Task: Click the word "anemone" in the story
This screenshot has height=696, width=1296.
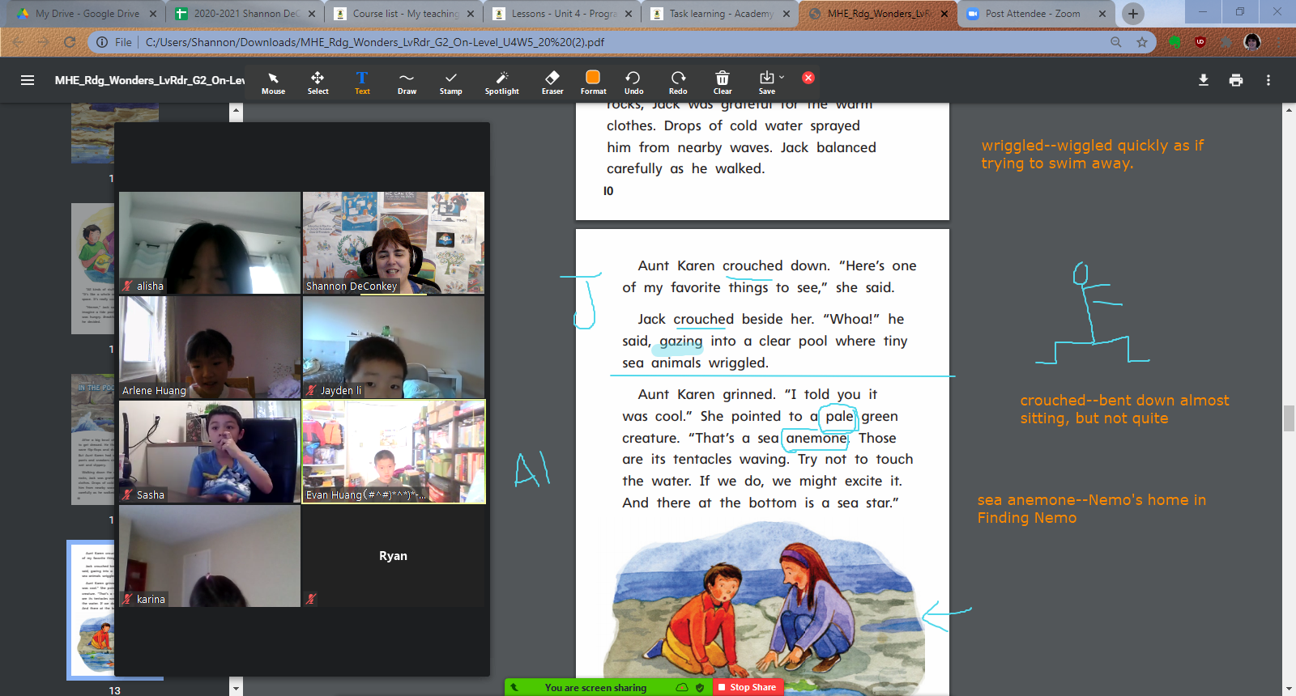Action: tap(816, 438)
